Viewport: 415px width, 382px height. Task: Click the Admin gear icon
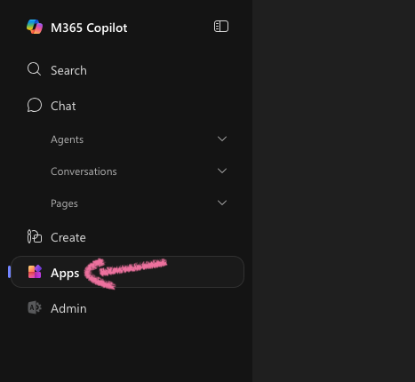tap(35, 307)
